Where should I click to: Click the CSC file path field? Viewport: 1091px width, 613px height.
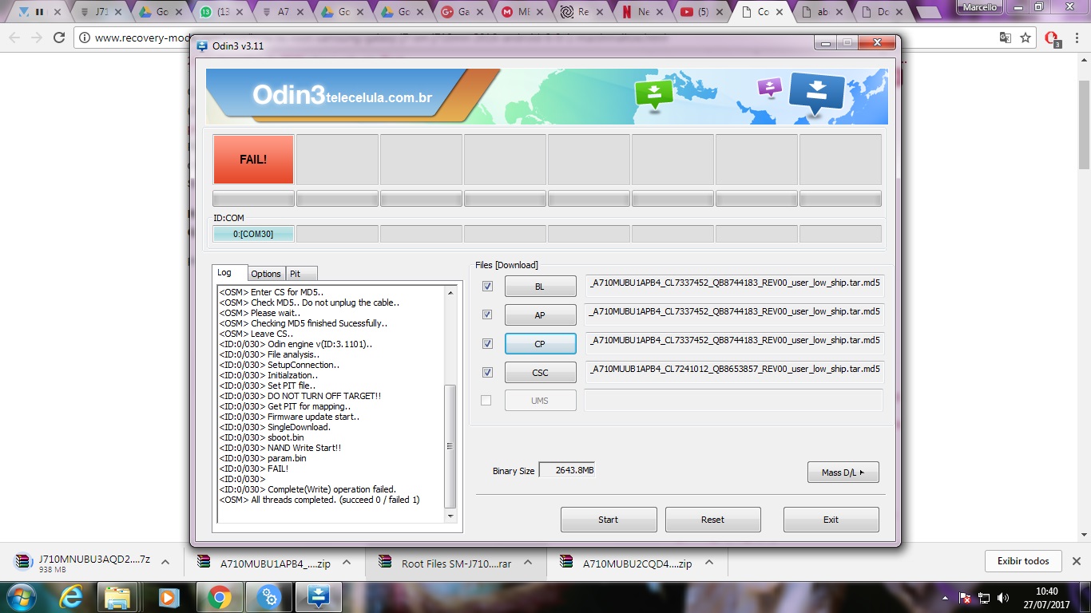[x=734, y=372]
